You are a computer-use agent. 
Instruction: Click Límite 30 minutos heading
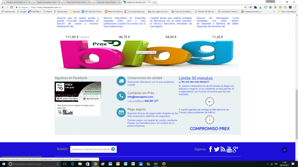click(x=196, y=78)
